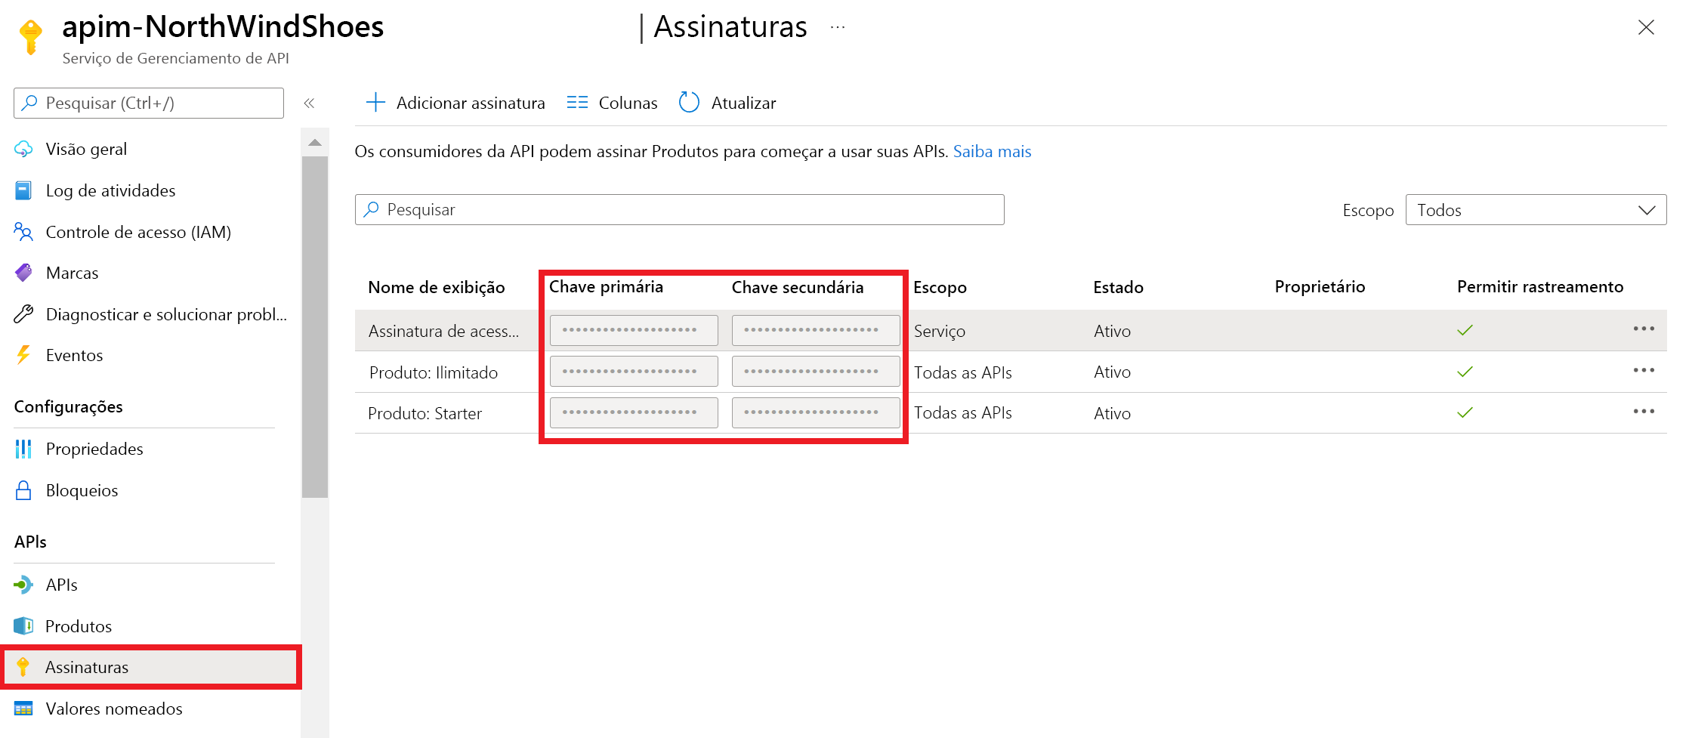Sort by Estado column header
Viewport: 1689px width, 738px height.
pos(1118,287)
